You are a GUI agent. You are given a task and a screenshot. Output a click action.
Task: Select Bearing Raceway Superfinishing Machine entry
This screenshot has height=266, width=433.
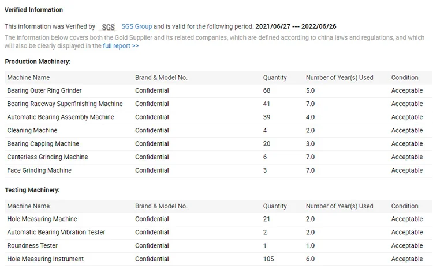(x=65, y=104)
